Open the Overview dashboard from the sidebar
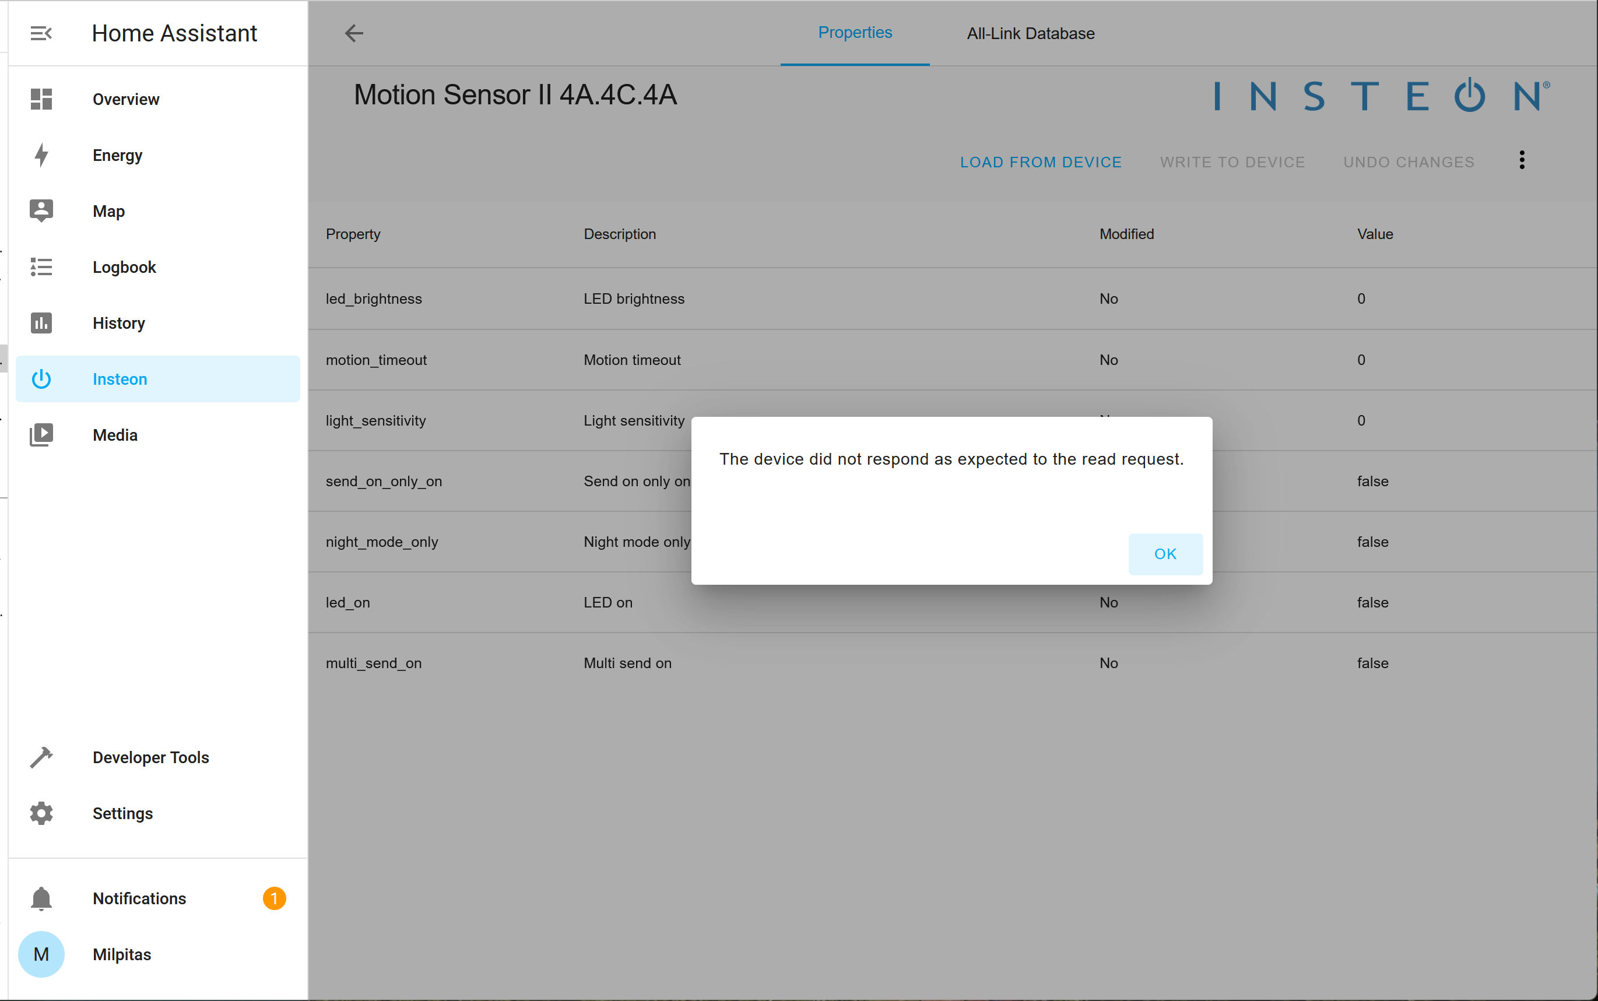The height and width of the screenshot is (1001, 1598). coord(126,99)
